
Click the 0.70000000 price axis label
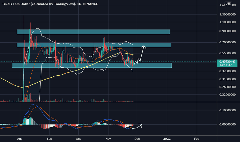pos(227,42)
